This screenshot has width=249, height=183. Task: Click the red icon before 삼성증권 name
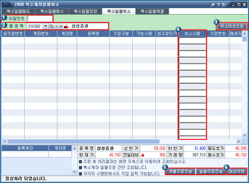66,26
